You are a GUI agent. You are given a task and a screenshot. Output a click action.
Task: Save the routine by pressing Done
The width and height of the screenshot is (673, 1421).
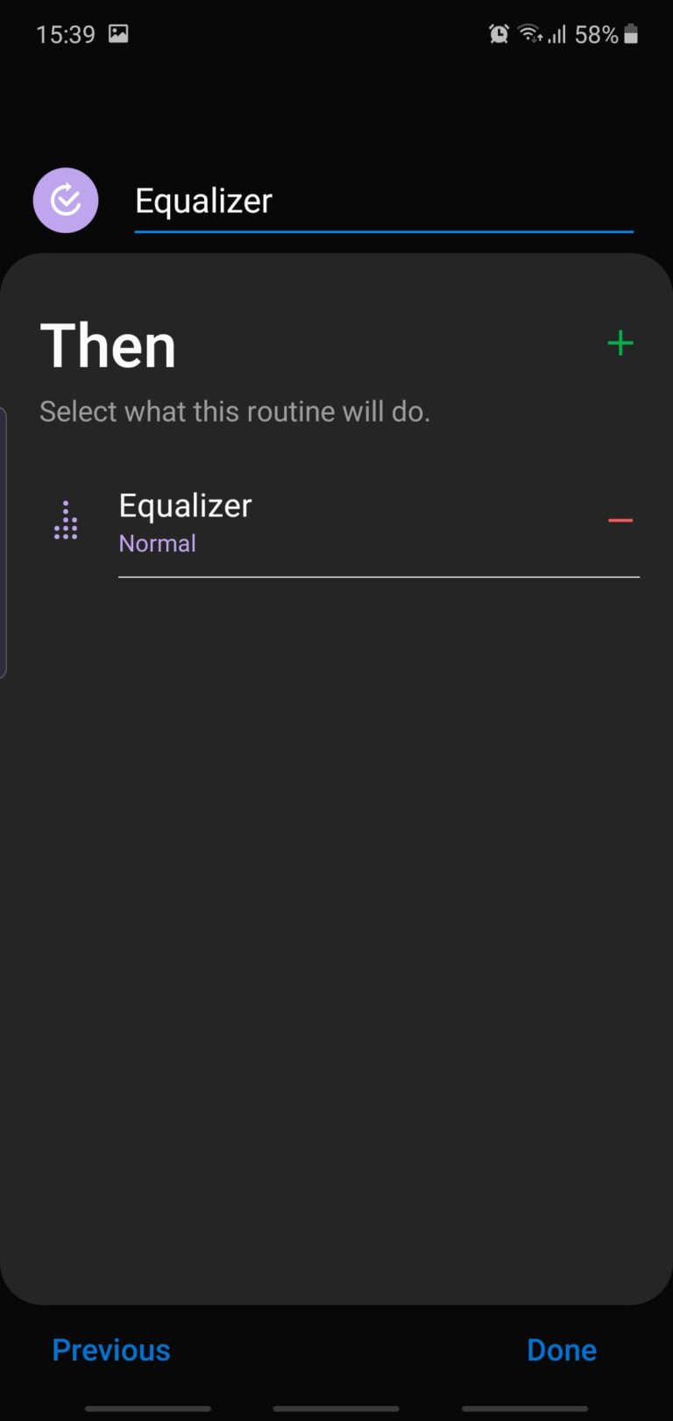(x=561, y=1350)
